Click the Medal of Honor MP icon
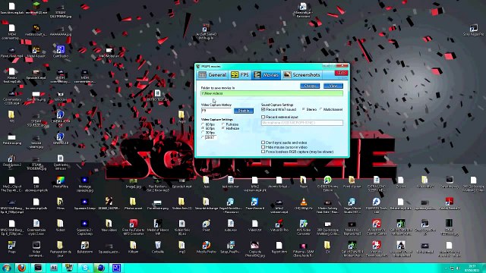Screen dimensions: 486x273 point(157,224)
